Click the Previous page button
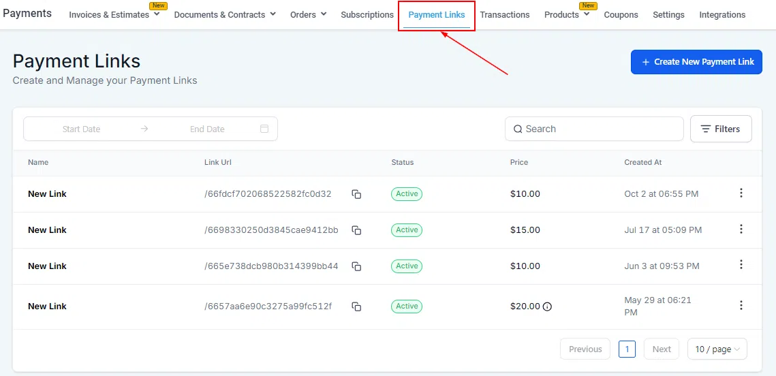This screenshot has width=776, height=376. click(x=585, y=349)
